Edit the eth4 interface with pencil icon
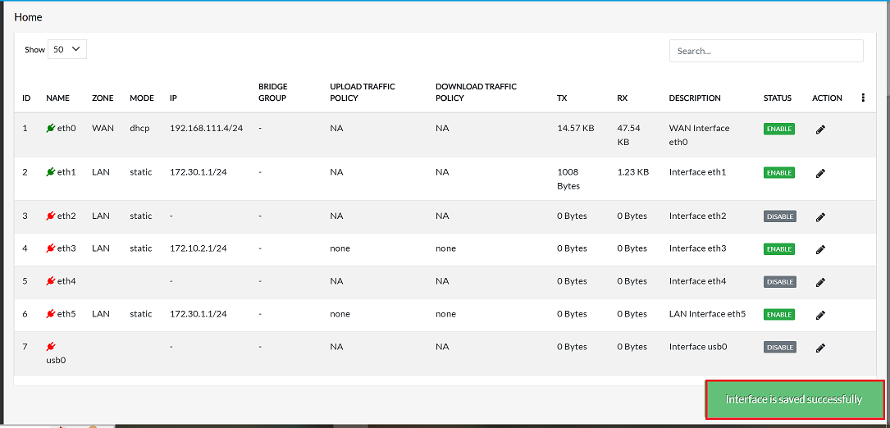The height and width of the screenshot is (428, 890). (819, 282)
